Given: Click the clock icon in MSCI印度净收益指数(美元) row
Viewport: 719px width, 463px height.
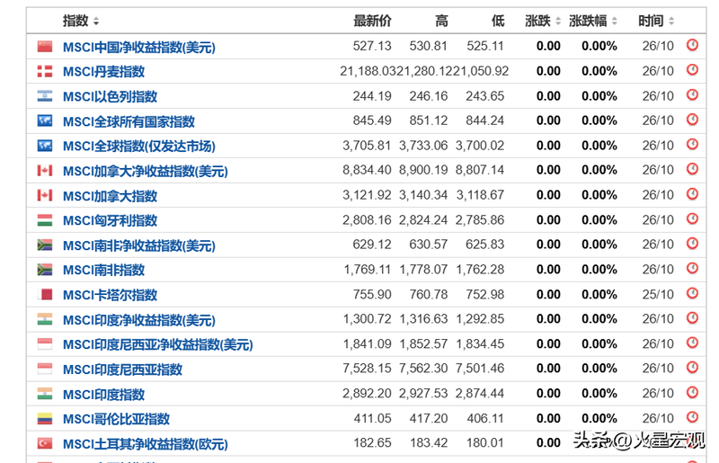Looking at the screenshot, I should point(692,317).
